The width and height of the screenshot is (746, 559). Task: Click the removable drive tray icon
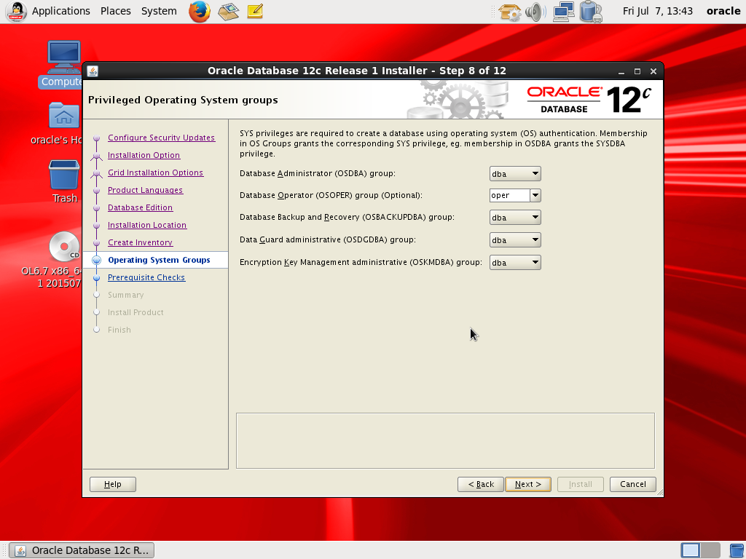tap(591, 12)
